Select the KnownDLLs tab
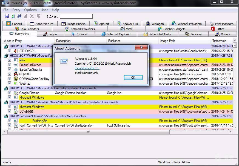 127,24
